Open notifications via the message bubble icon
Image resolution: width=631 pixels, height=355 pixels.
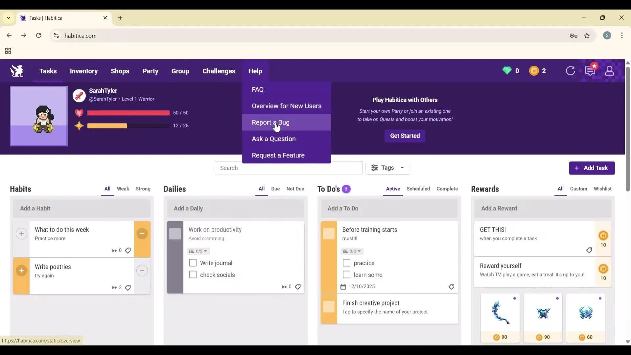click(x=591, y=71)
